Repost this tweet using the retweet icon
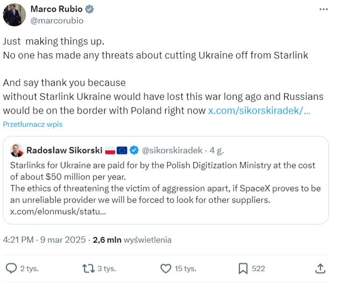 pyautogui.click(x=88, y=268)
